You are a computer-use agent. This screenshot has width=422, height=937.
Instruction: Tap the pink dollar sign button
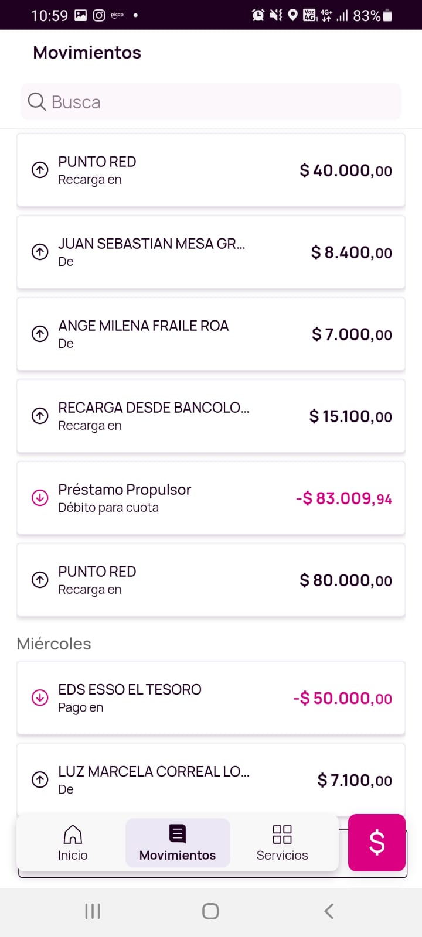(376, 843)
